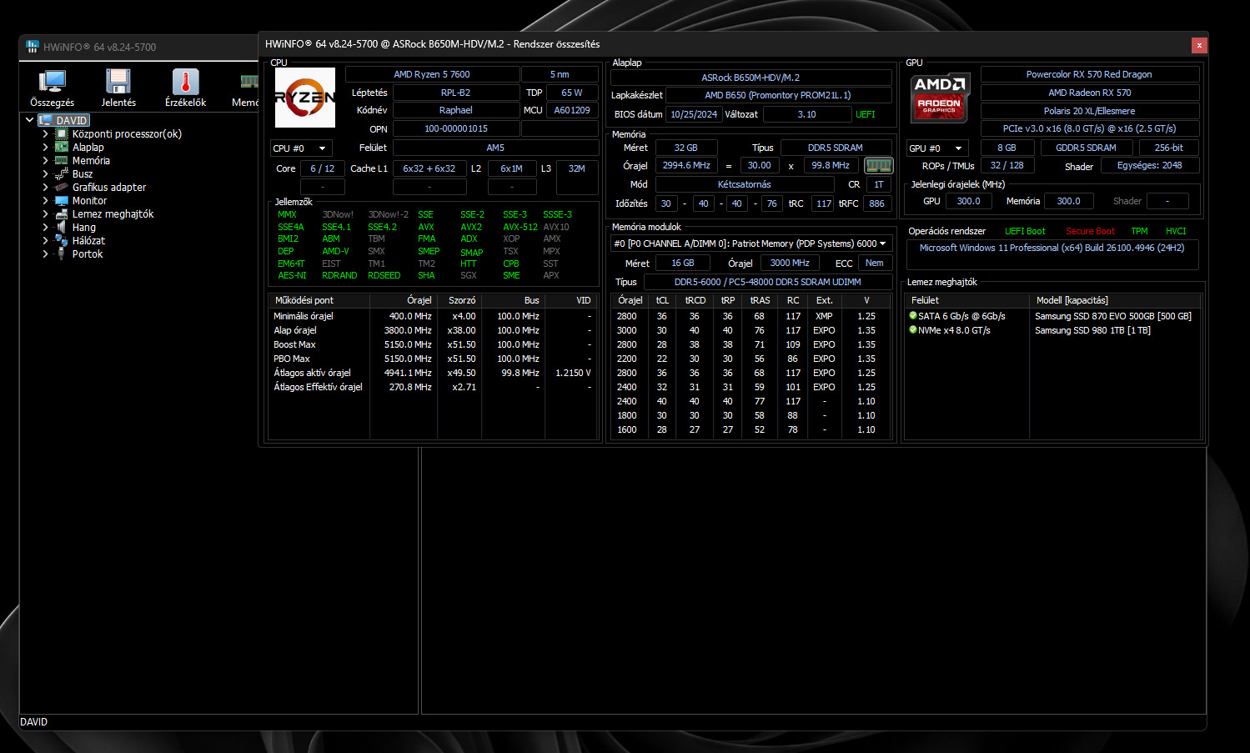Open the Összegzés summary toolbar icon
Viewport: 1250px width, 753px height.
[52, 82]
